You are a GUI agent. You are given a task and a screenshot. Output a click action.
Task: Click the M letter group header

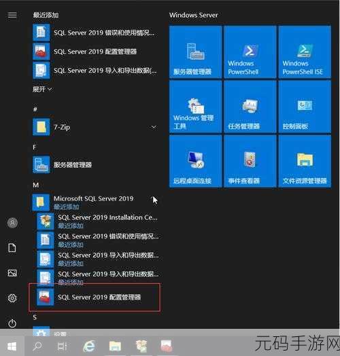35,185
